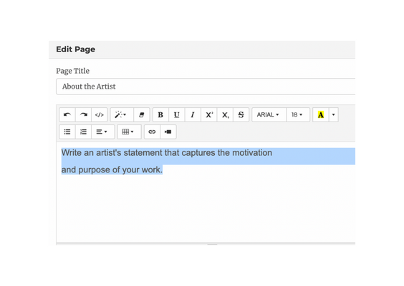Image resolution: width=404 pixels, height=286 pixels.
Task: Toggle bold formatting
Action: (x=160, y=114)
